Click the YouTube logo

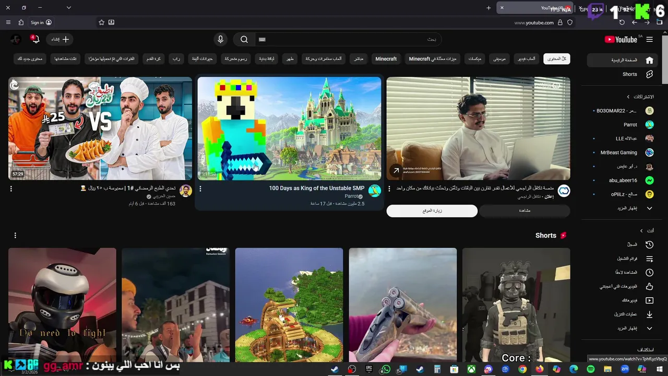(621, 39)
